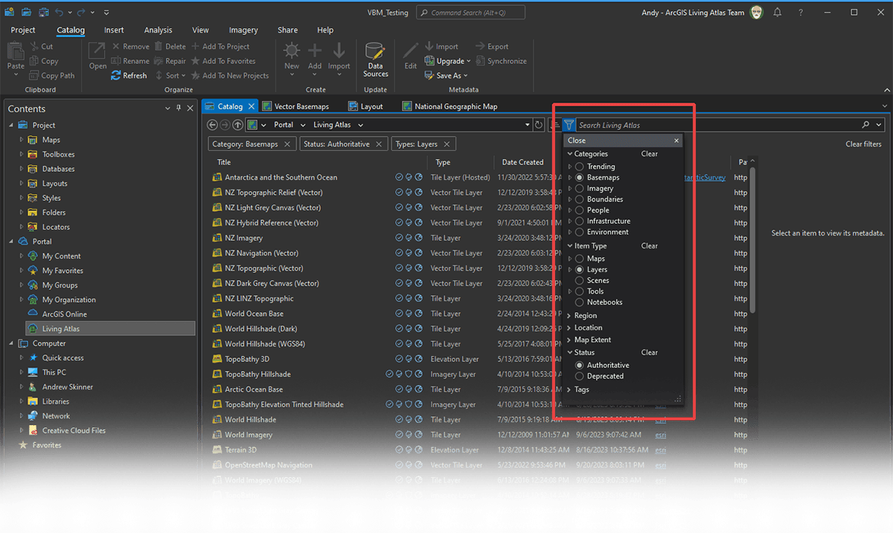
Task: Click the Export metadata icon
Action: pos(480,47)
